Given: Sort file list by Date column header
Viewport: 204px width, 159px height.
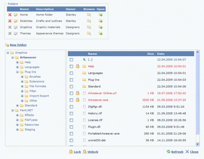Looking at the screenshot, I should (161, 54).
